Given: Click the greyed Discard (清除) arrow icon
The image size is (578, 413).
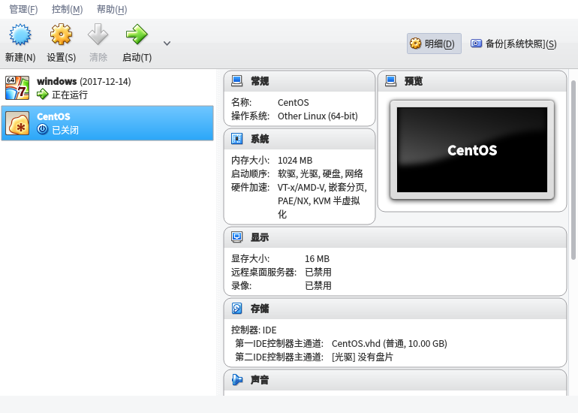Looking at the screenshot, I should (98, 35).
